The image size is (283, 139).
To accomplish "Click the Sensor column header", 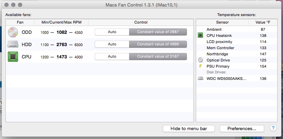I will tap(222, 22).
